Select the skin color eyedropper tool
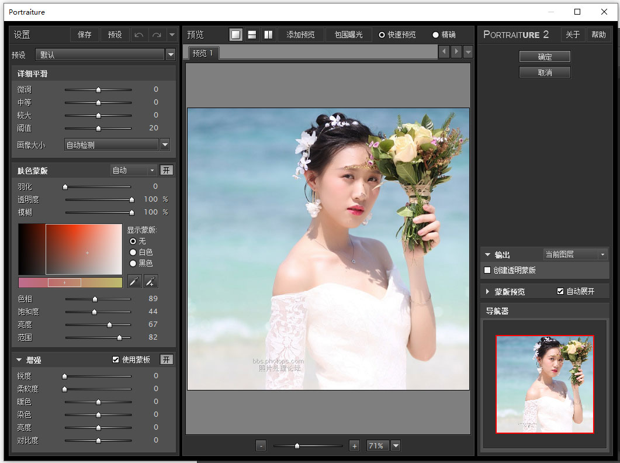 tap(134, 281)
